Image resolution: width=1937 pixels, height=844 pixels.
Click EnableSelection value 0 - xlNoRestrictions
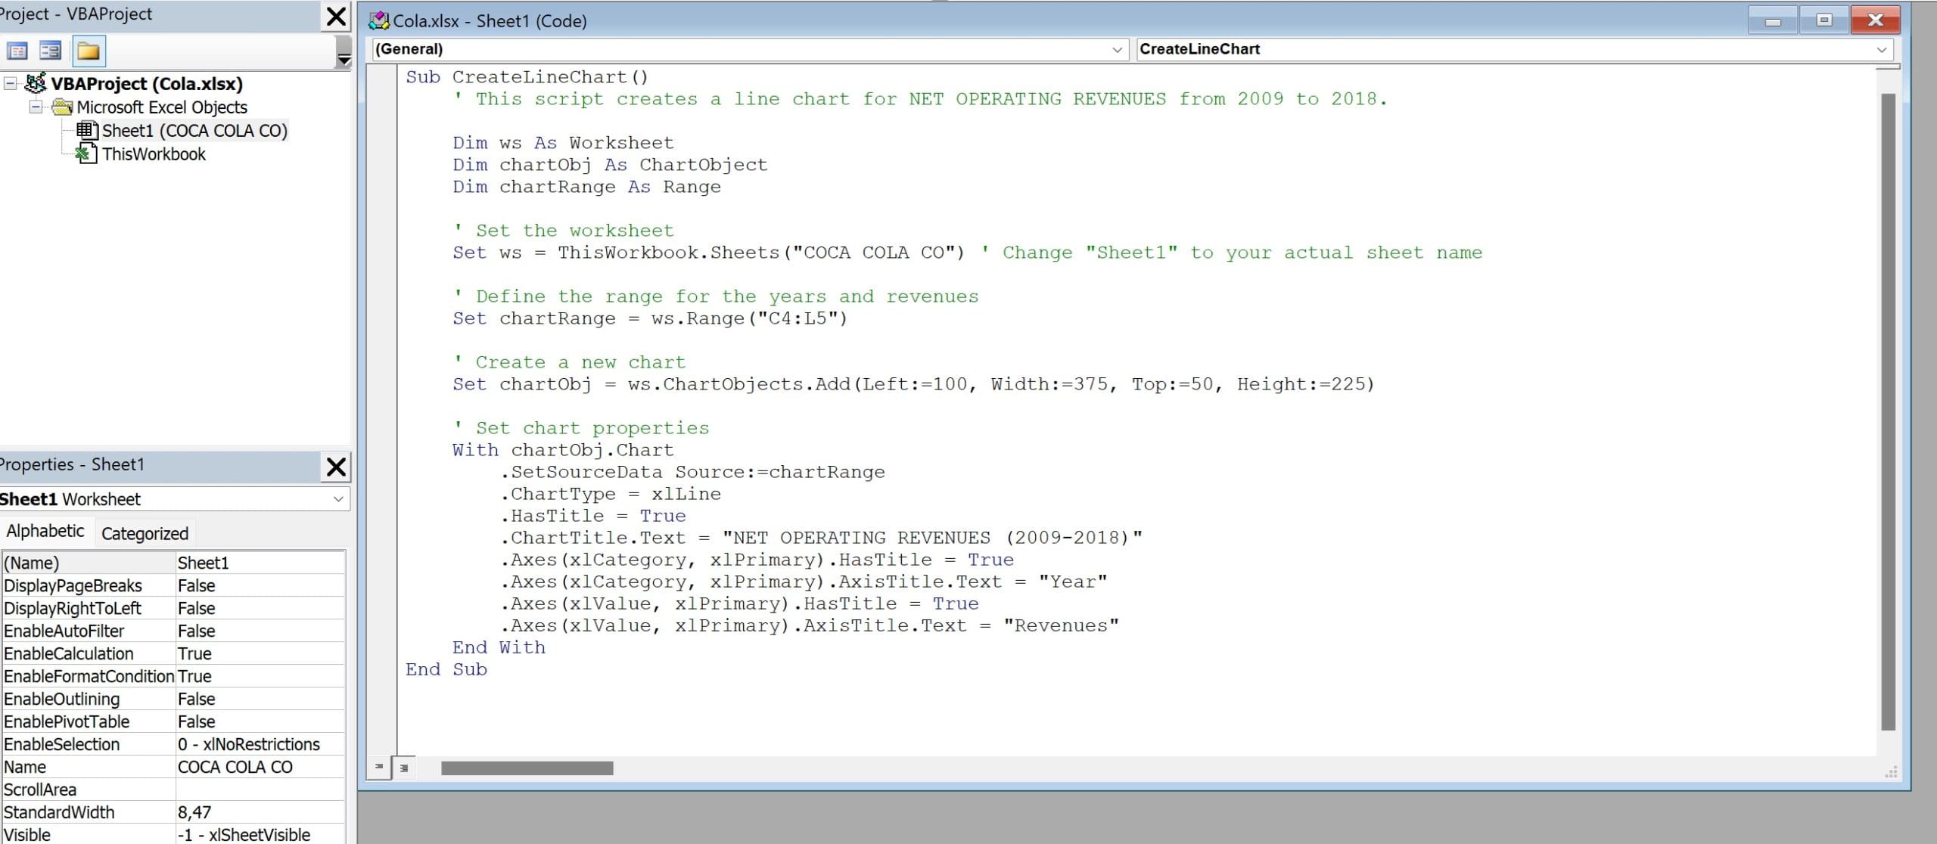click(x=260, y=744)
